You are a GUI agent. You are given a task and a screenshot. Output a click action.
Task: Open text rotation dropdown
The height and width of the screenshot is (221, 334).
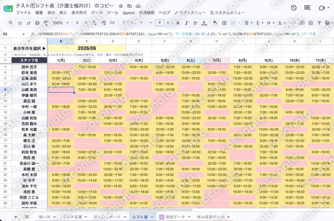click(x=282, y=23)
